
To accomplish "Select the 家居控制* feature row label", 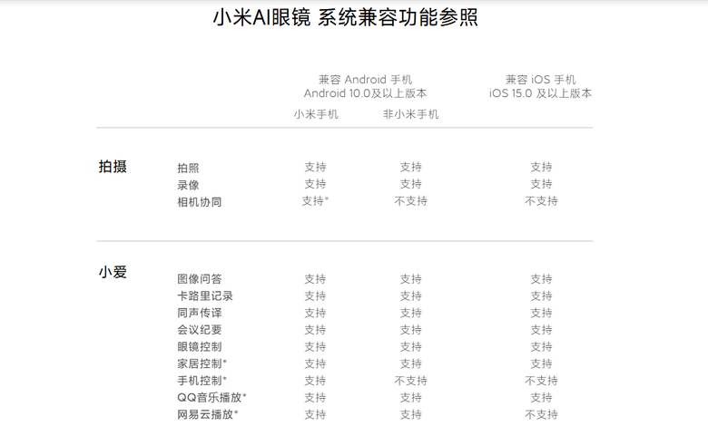I will [202, 363].
